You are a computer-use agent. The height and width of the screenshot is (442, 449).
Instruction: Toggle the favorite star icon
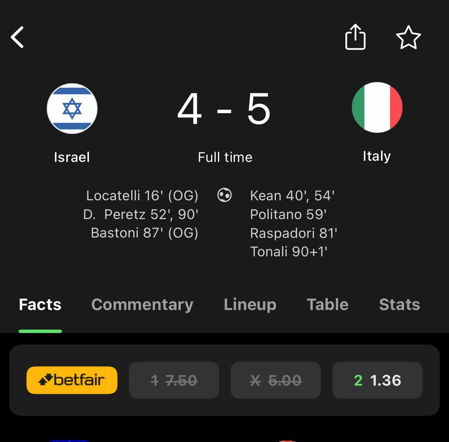click(x=408, y=37)
